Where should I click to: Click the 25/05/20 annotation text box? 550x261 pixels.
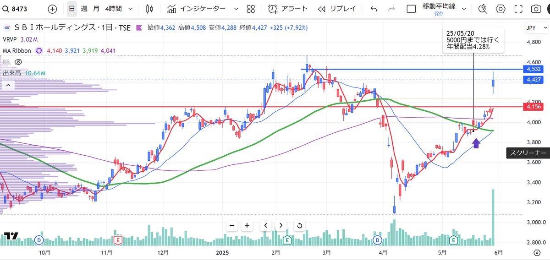coord(473,40)
